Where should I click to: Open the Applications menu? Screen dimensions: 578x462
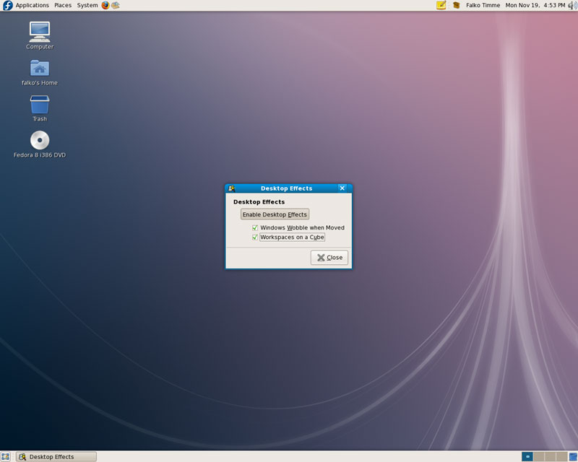coord(32,5)
